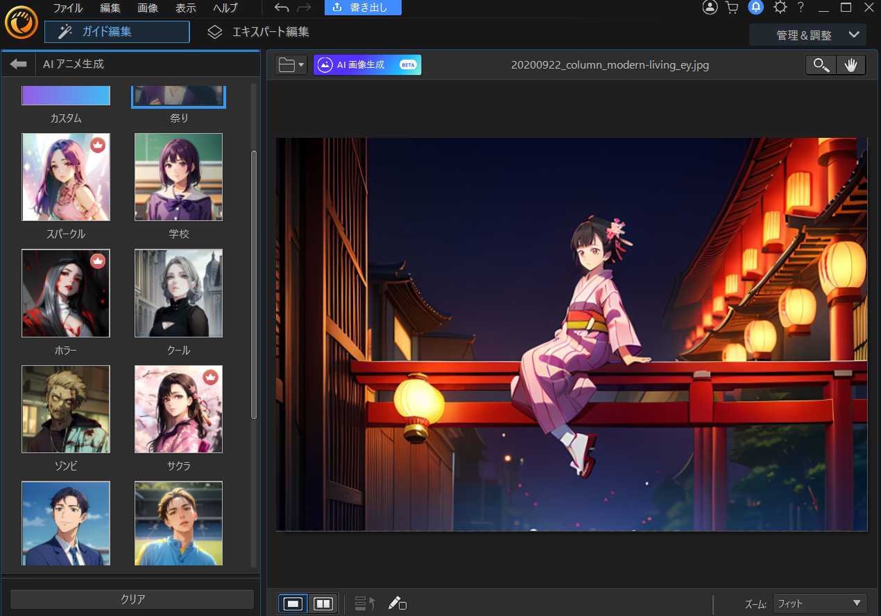Click the undo arrow icon
881x616 pixels.
pos(281,8)
